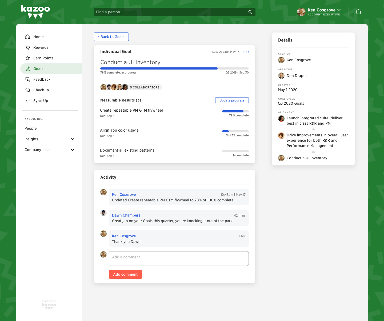This screenshot has height=321, width=384.
Task: Click Dawn Chambers' avatar in Activity
Action: pos(103,213)
